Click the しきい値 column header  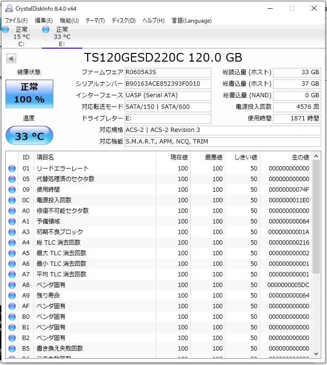pos(242,157)
